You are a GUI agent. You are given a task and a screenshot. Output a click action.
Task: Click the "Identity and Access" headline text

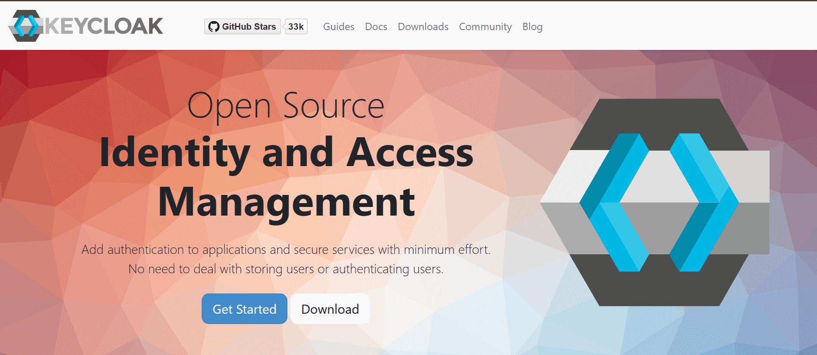286,152
